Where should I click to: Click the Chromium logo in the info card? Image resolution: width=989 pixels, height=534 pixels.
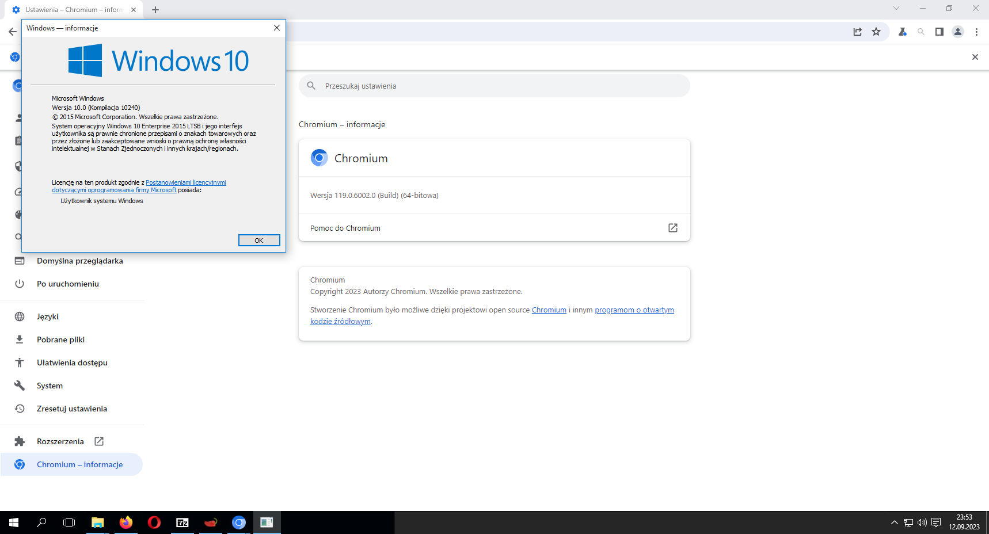pyautogui.click(x=319, y=158)
